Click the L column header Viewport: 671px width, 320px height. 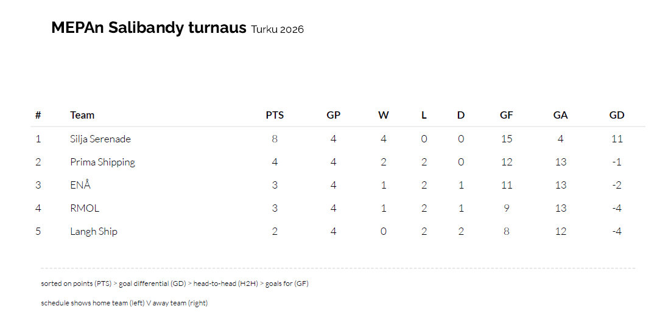point(424,115)
